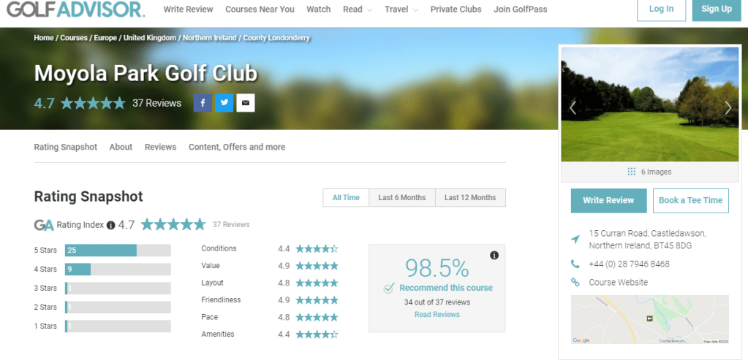Click the phone number +44 (0) 28 7946 8468

(630, 264)
